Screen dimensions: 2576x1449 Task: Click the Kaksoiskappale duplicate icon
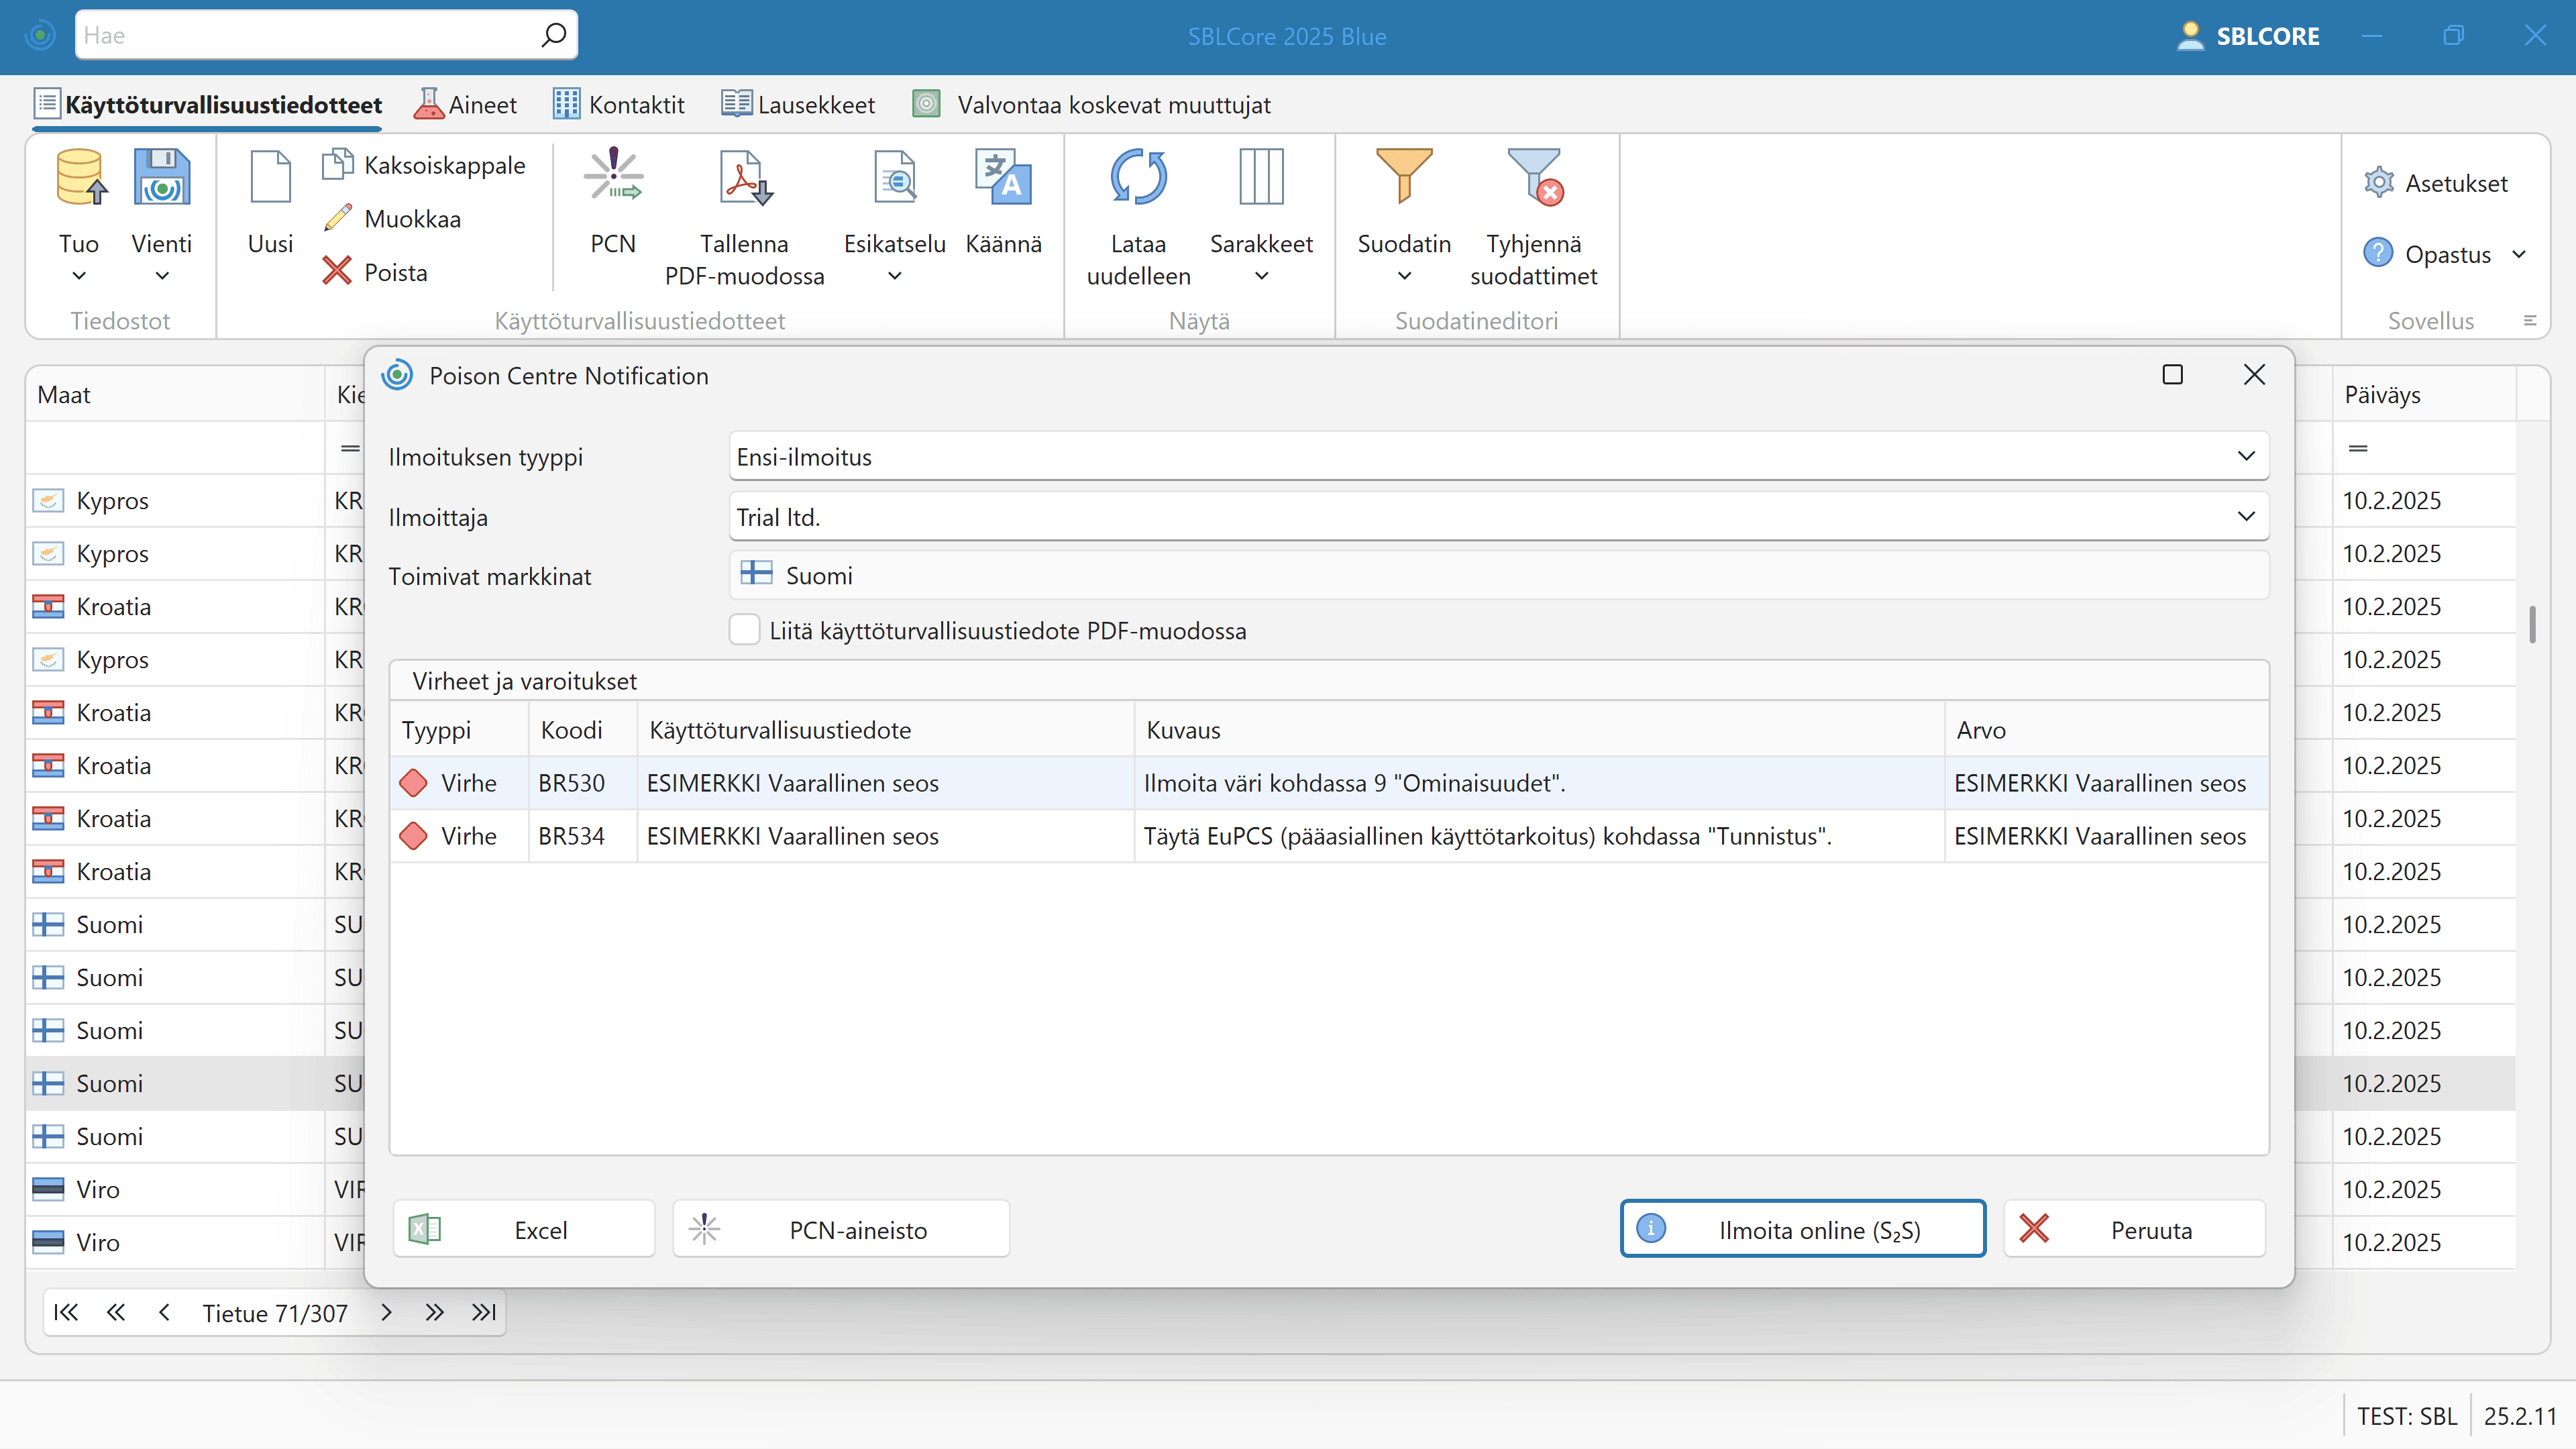click(x=338, y=164)
